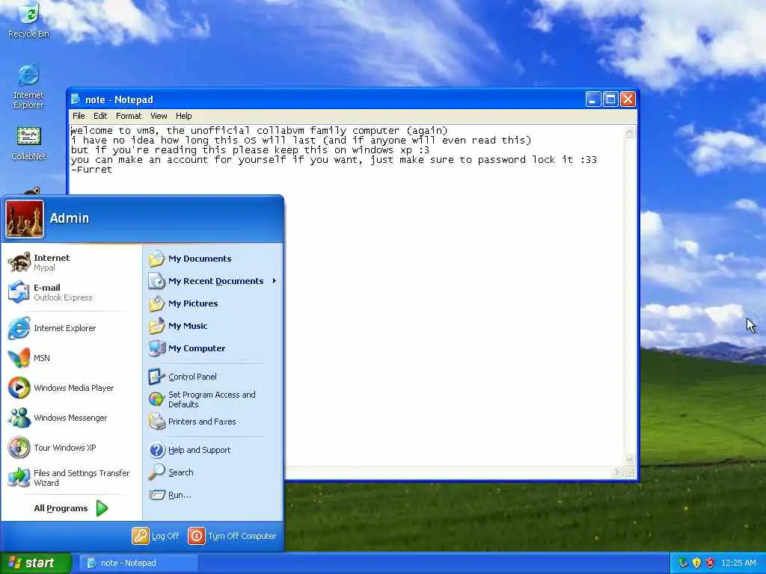Open the Run... dialog

pyautogui.click(x=213, y=495)
